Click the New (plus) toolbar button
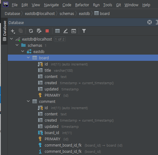The height and width of the screenshot is (155, 158). (x=13, y=31)
